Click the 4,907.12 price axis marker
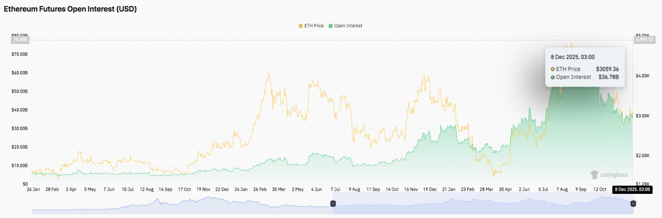This screenshot has height=218, width=662. click(644, 40)
